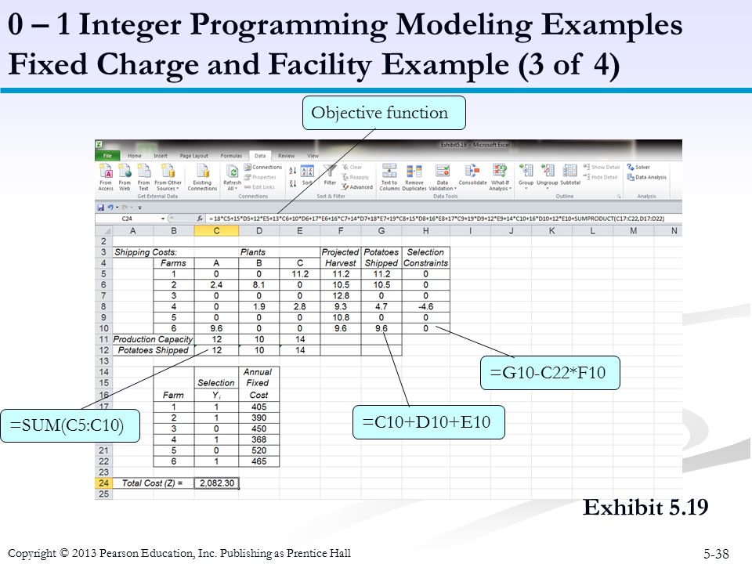This screenshot has width=752, height=564.
Task: Switch to the Insert ribbon tab
Action: pos(160,155)
